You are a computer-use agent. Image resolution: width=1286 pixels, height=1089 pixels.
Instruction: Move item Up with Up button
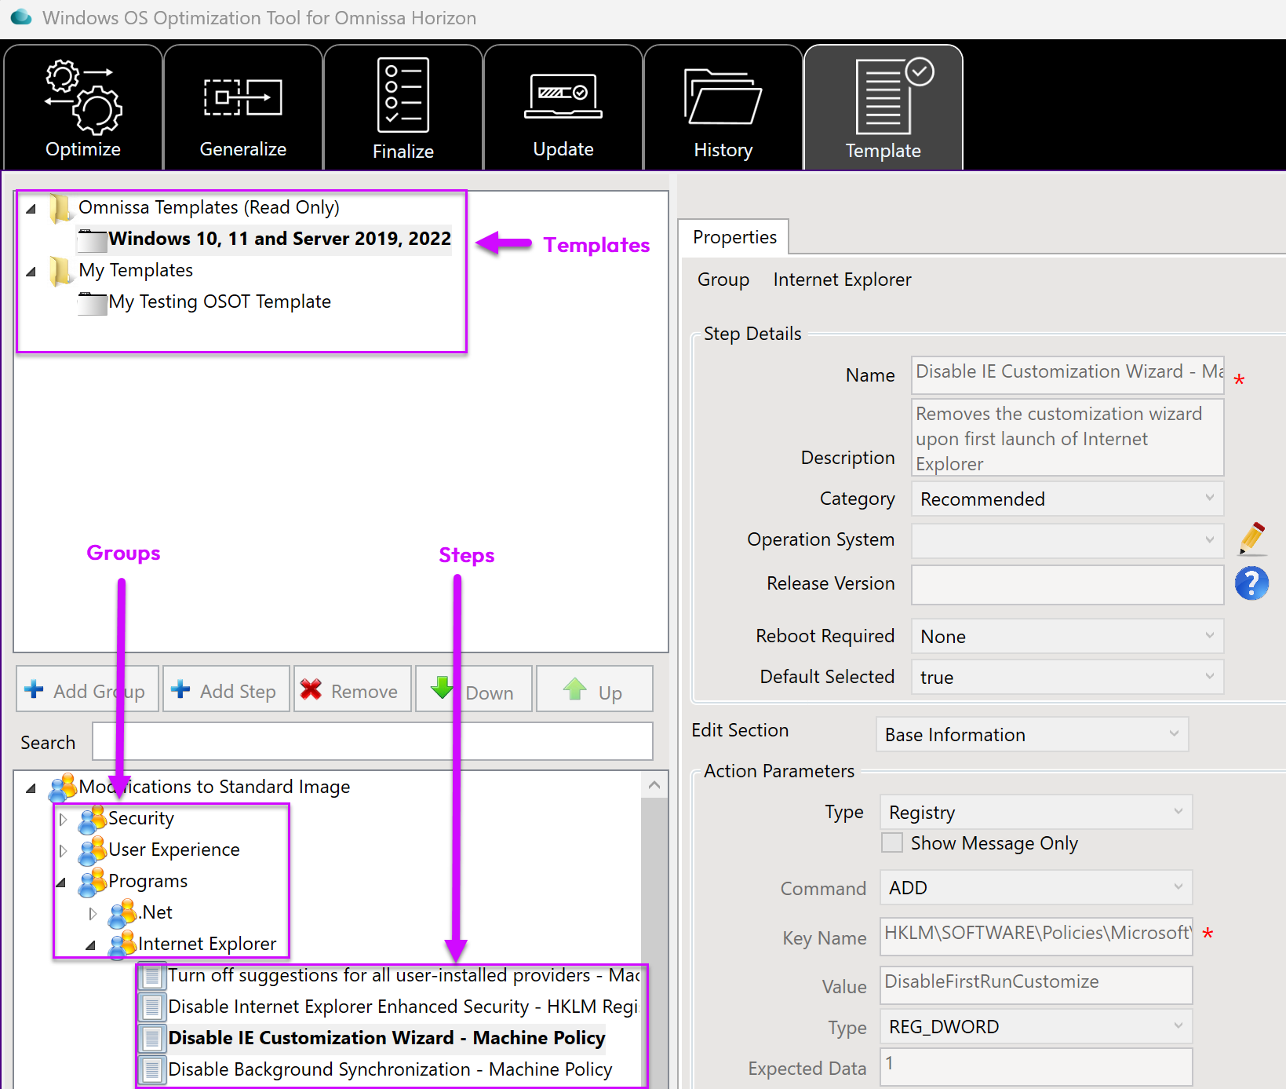[x=595, y=689]
